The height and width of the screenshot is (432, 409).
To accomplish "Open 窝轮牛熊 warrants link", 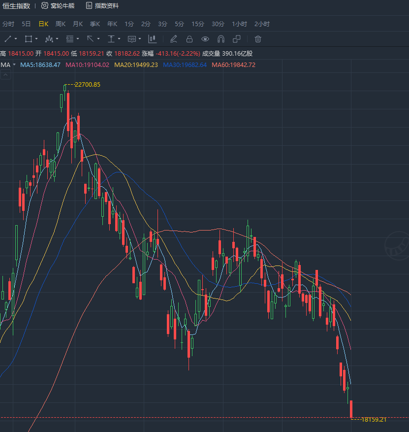I will click(x=58, y=6).
